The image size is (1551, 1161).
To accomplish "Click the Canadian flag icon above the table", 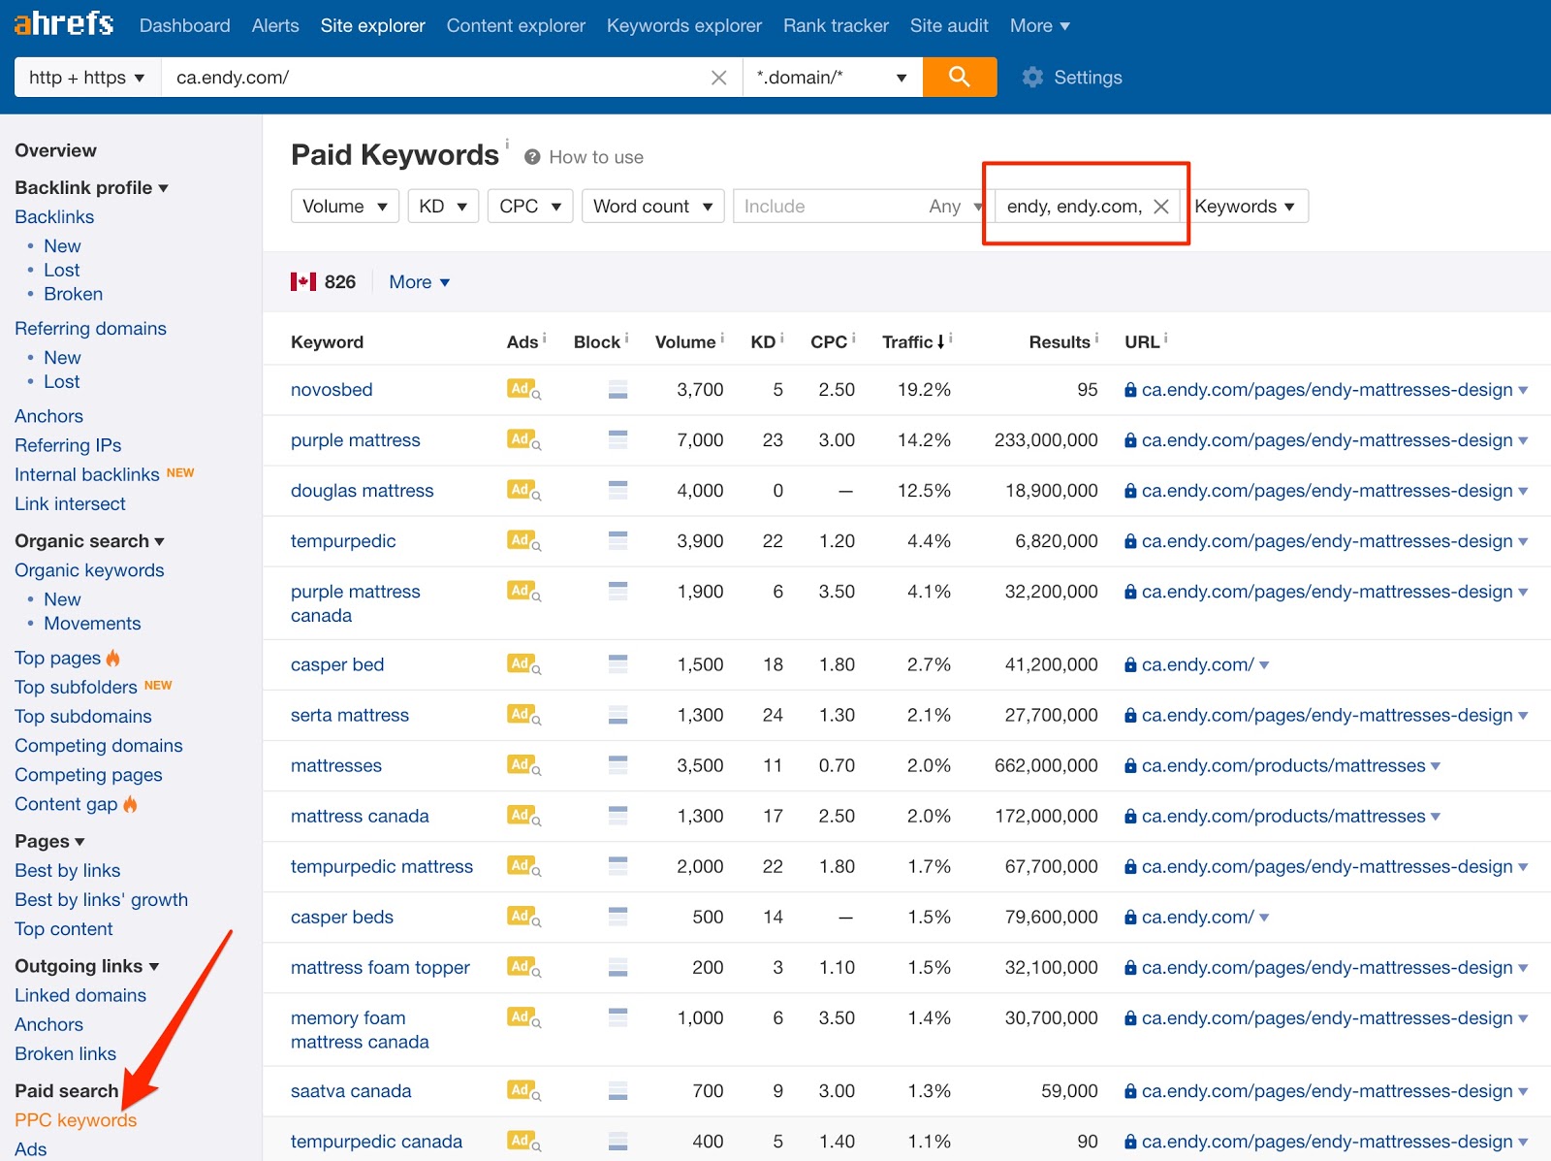I will 303,281.
